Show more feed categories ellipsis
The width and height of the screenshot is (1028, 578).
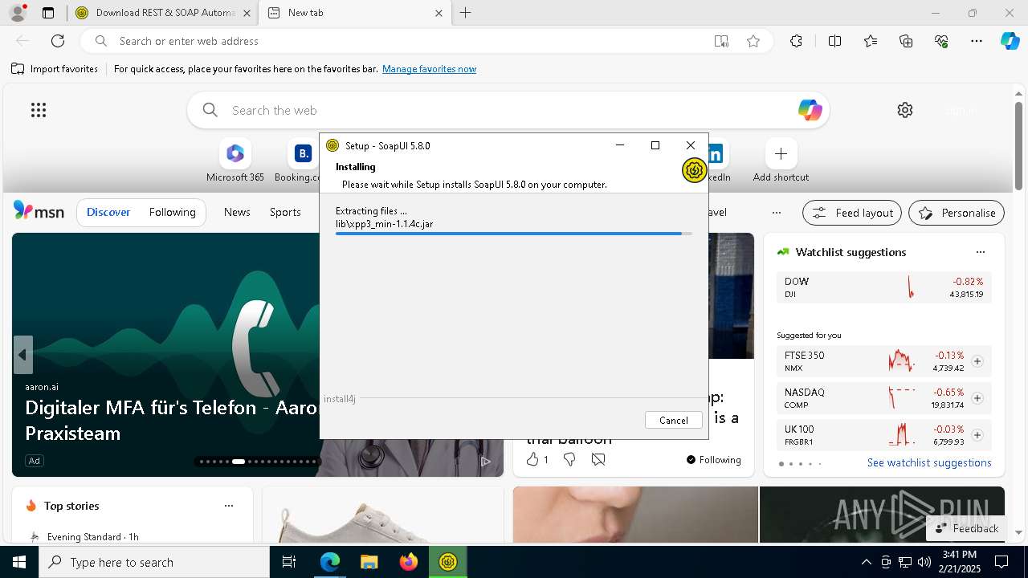tap(776, 212)
